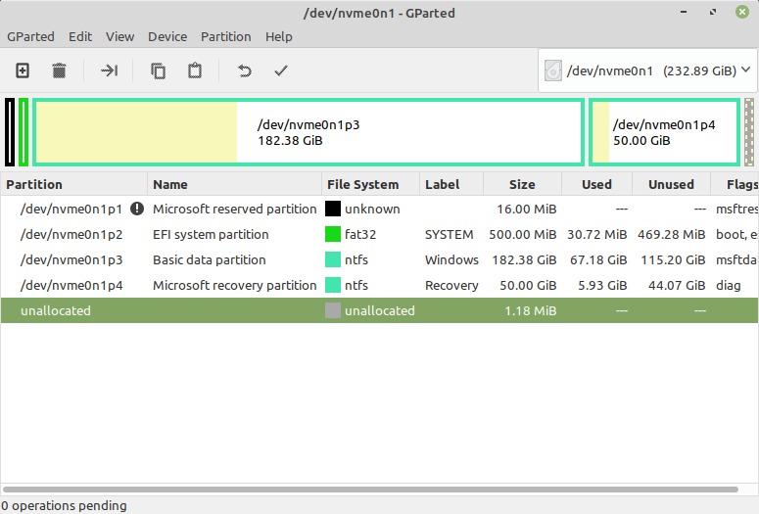Screen dimensions: 759x514
Task: Click the Resize/Move toolbar icon
Action: (109, 70)
